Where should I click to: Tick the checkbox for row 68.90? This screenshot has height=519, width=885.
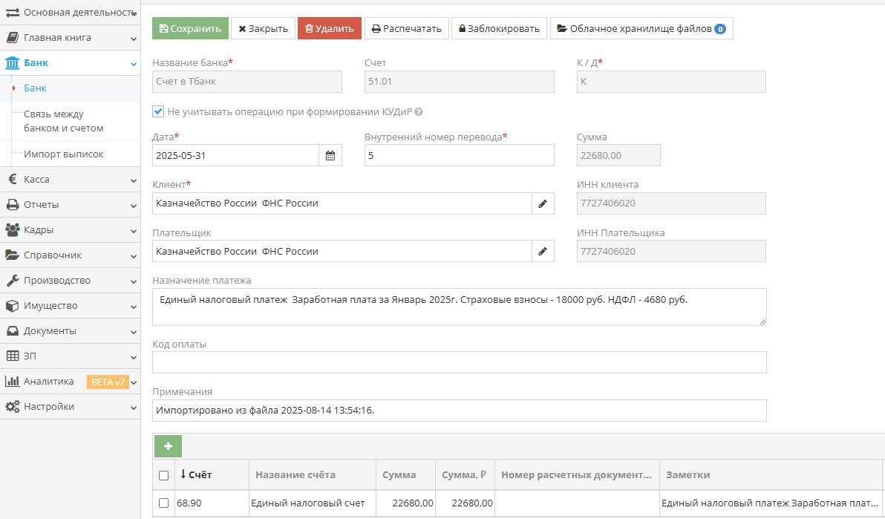(164, 503)
